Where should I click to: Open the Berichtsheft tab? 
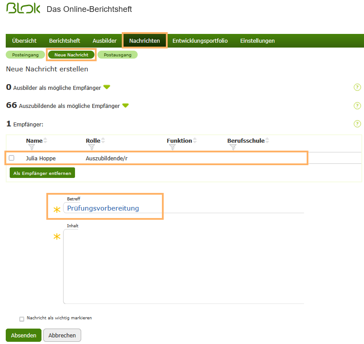point(64,41)
